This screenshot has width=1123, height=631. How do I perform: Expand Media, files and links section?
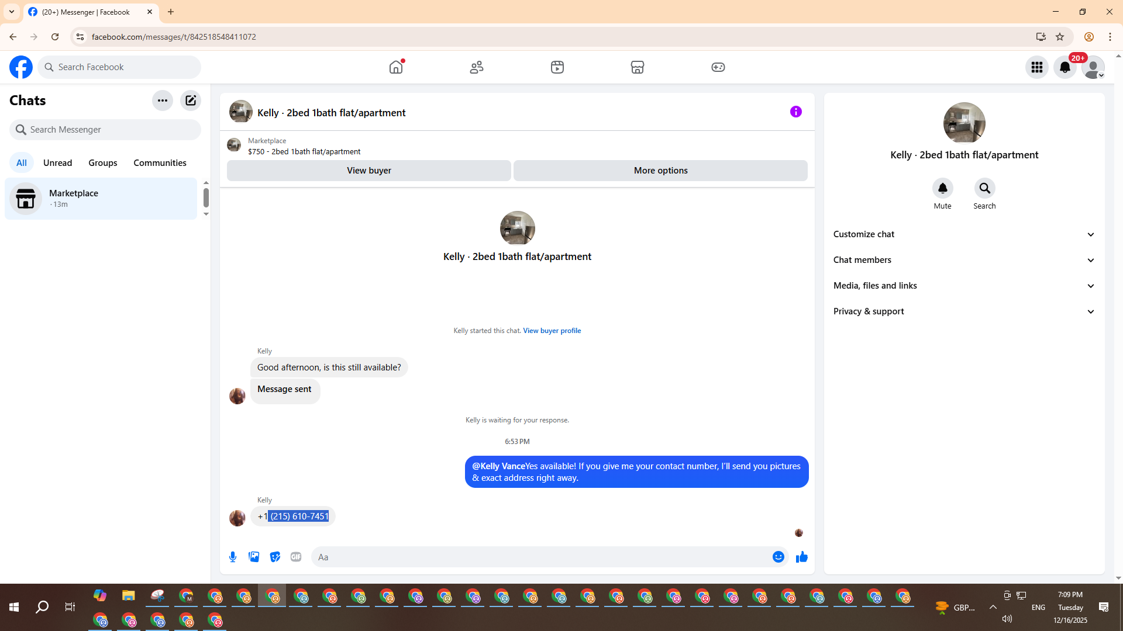coord(964,286)
